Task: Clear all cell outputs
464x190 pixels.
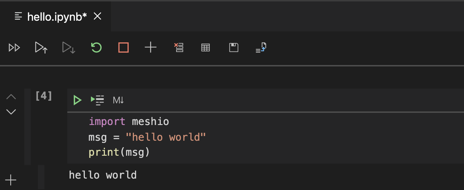Action: click(178, 47)
